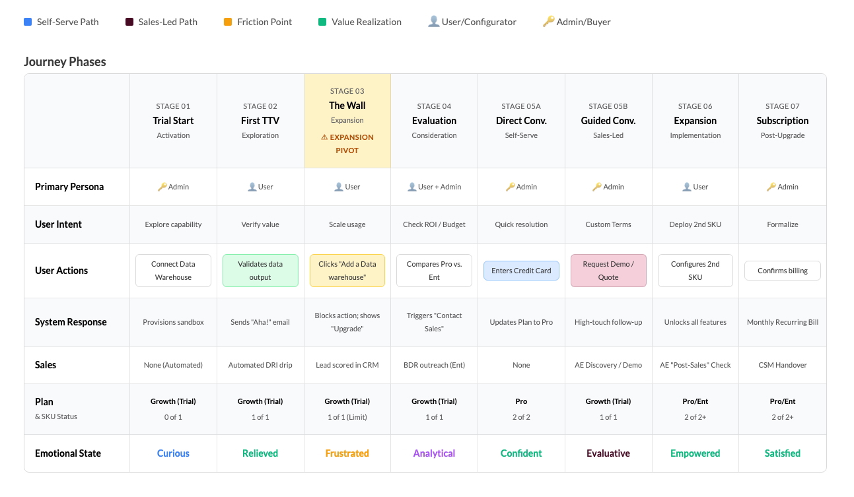Click the "Validates data output" action card

click(x=260, y=271)
